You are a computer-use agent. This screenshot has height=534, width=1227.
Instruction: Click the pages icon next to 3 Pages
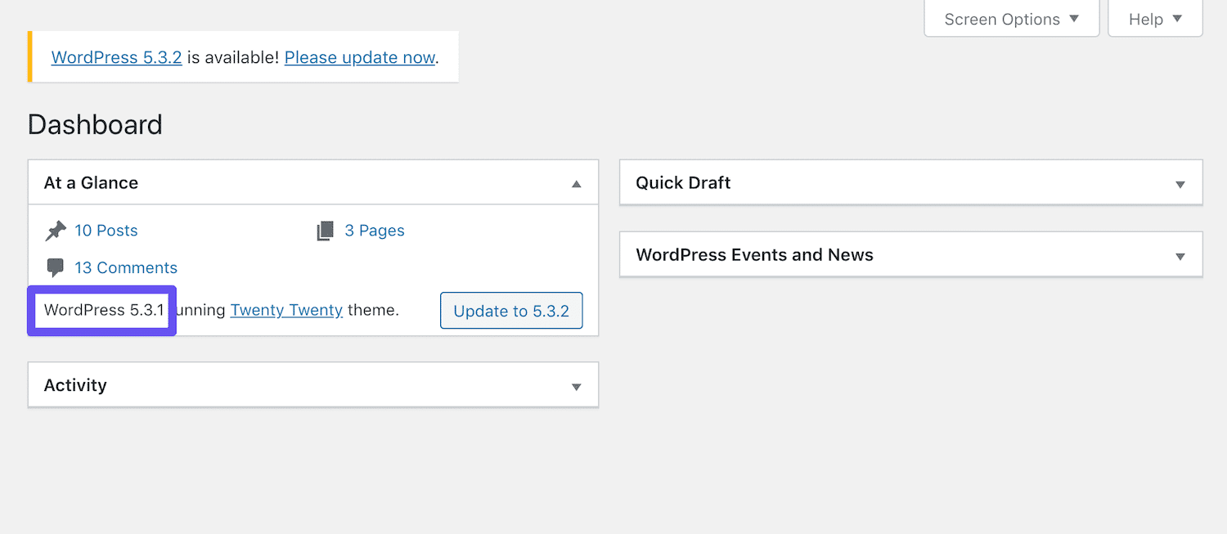[x=324, y=230]
